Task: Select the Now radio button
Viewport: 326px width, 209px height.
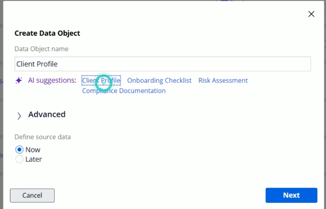Action: pyautogui.click(x=19, y=150)
